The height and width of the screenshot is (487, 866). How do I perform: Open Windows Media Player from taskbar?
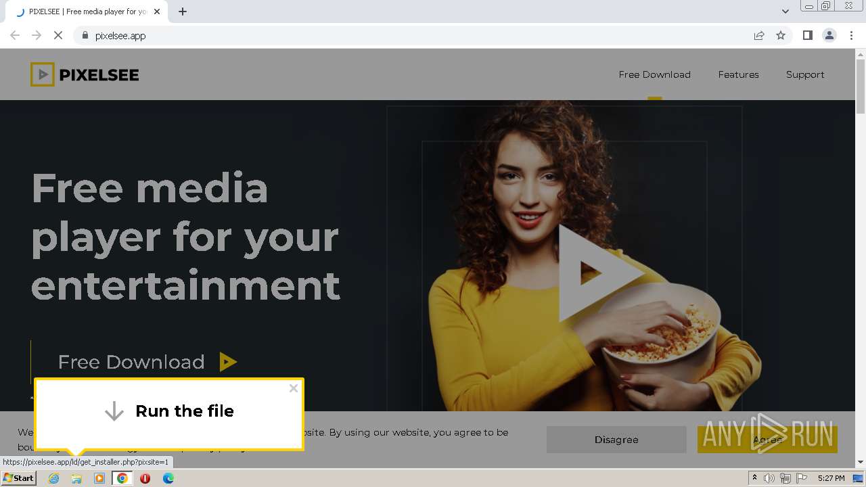pos(99,478)
